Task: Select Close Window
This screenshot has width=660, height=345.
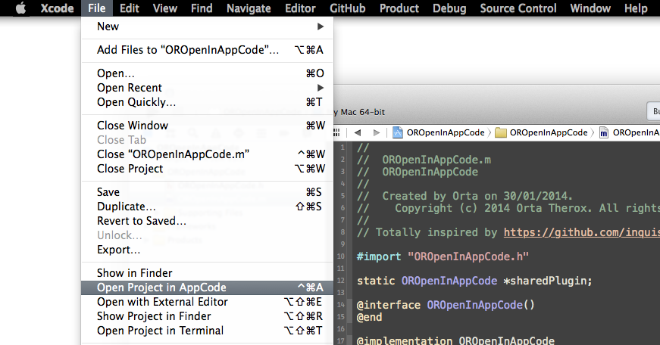Action: pyautogui.click(x=207, y=126)
